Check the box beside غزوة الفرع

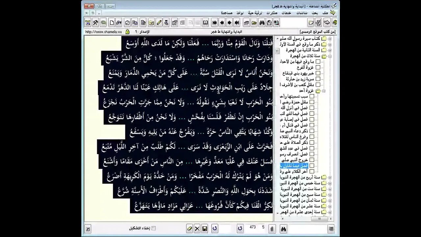pyautogui.click(x=318, y=67)
